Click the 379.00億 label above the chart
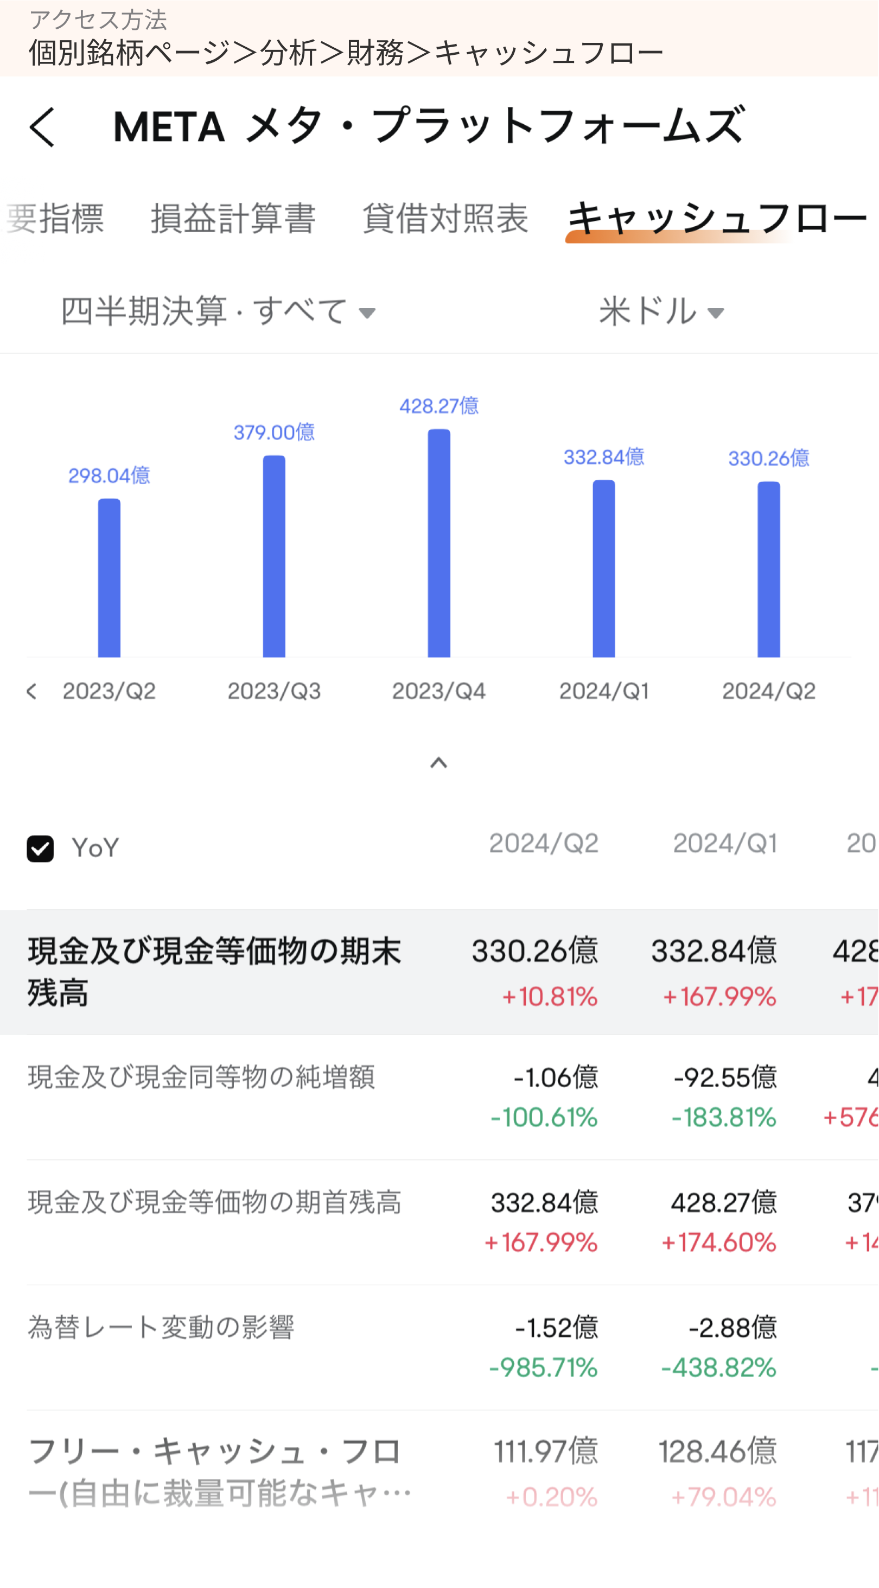Screen dimensions: 879x1588 (275, 432)
